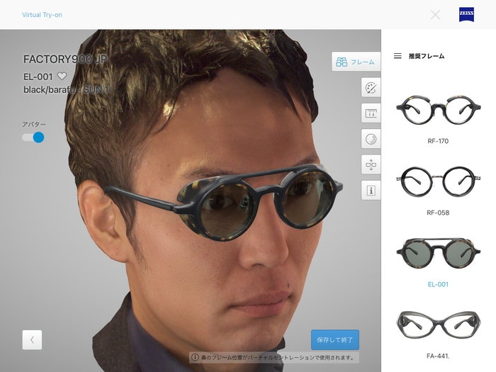The width and height of the screenshot is (496, 372).
Task: Choose the EL-001 sunglasses thumbnail
Action: click(x=438, y=252)
